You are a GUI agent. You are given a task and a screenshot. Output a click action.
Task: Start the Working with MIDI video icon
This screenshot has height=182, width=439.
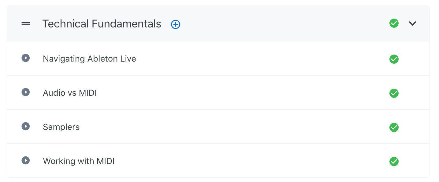click(x=26, y=160)
